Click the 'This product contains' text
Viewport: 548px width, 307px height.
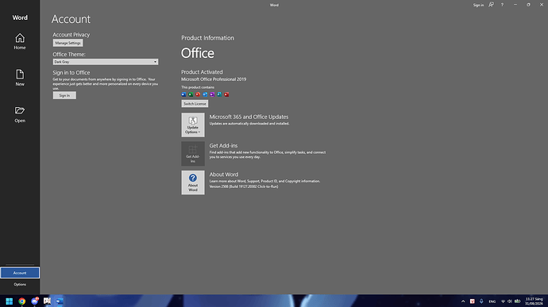[198, 87]
